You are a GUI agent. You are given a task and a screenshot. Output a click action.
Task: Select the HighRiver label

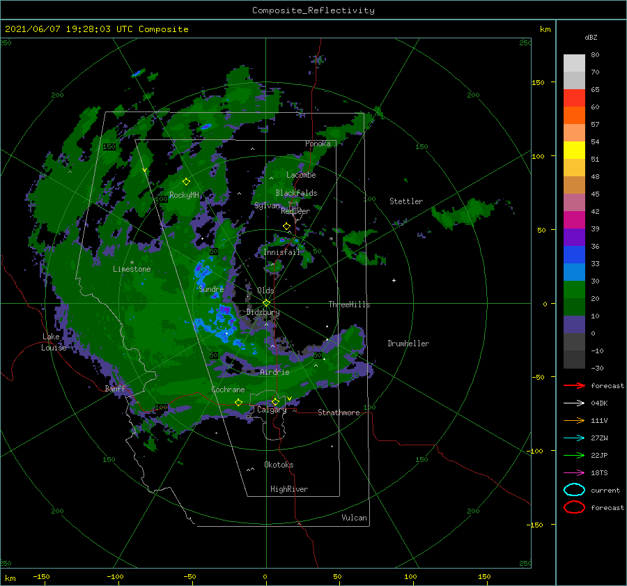coord(289,489)
